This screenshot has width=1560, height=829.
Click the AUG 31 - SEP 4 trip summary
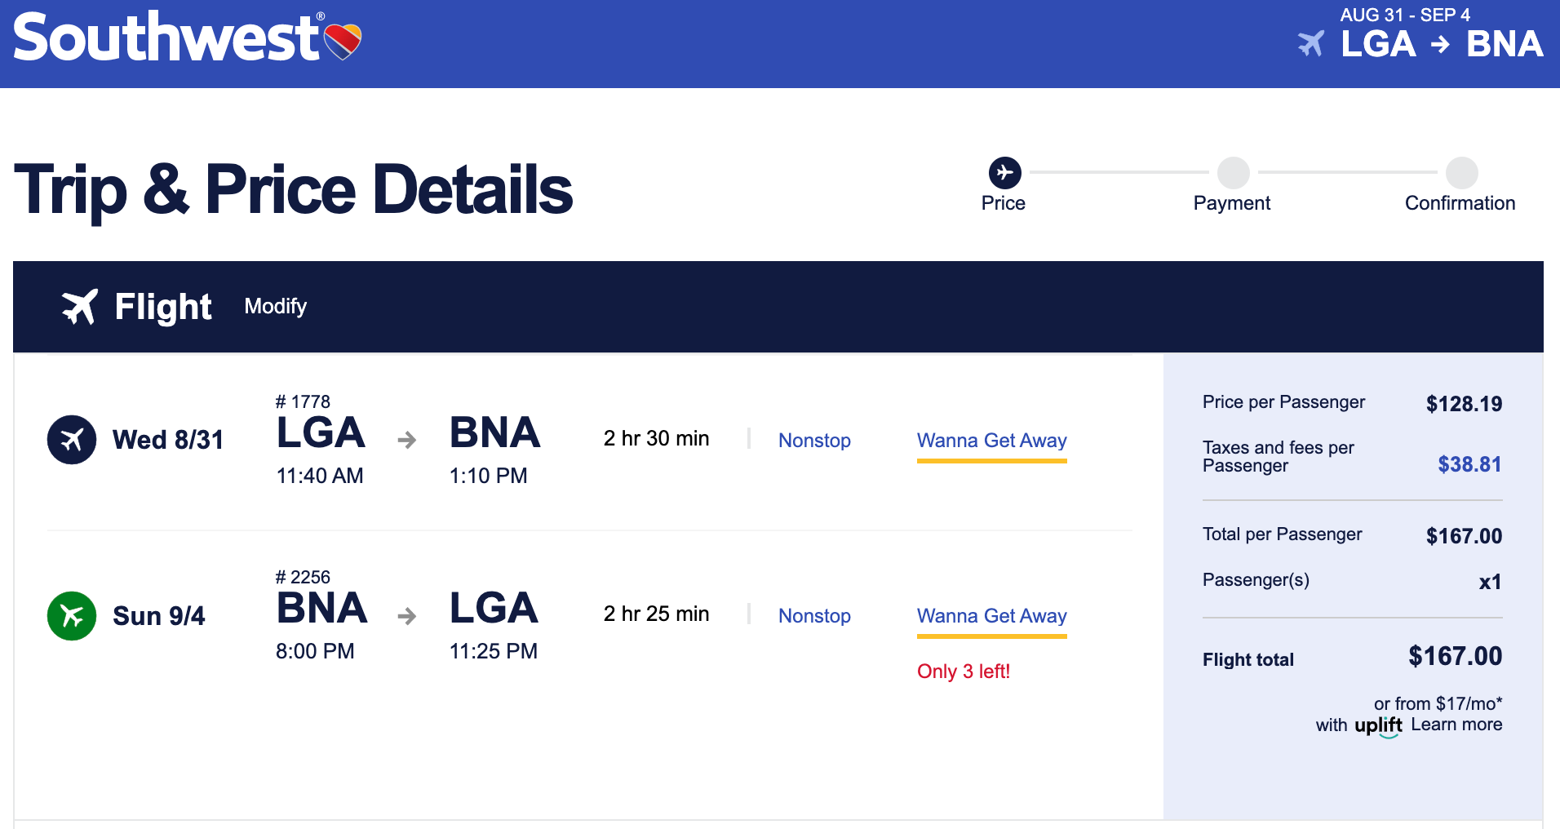[1404, 15]
